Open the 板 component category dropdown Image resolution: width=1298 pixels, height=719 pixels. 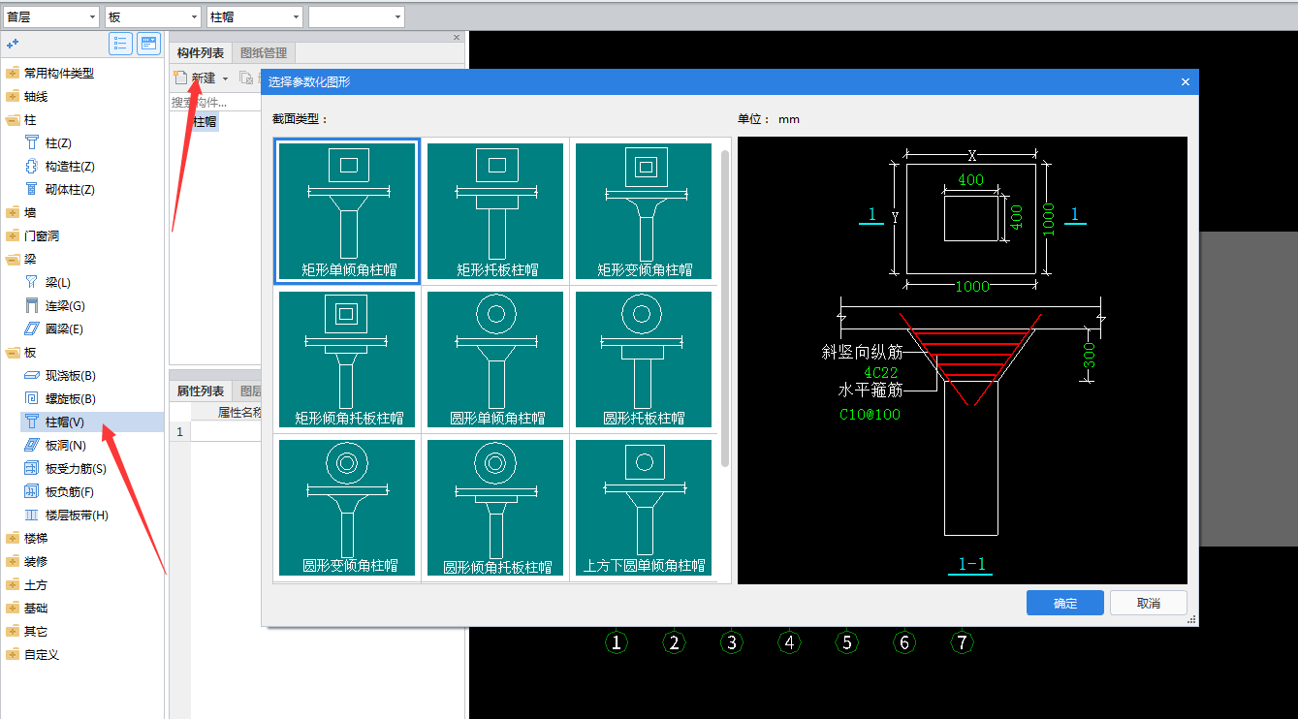coord(152,16)
